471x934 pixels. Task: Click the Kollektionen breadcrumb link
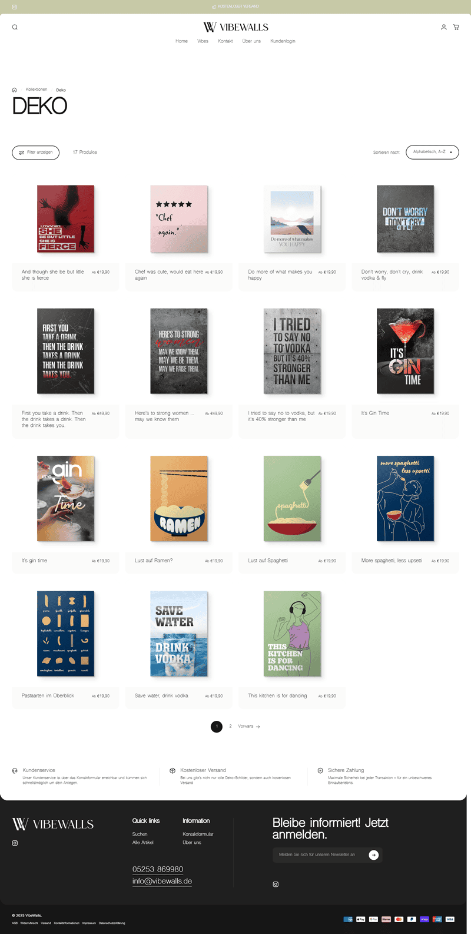(37, 90)
